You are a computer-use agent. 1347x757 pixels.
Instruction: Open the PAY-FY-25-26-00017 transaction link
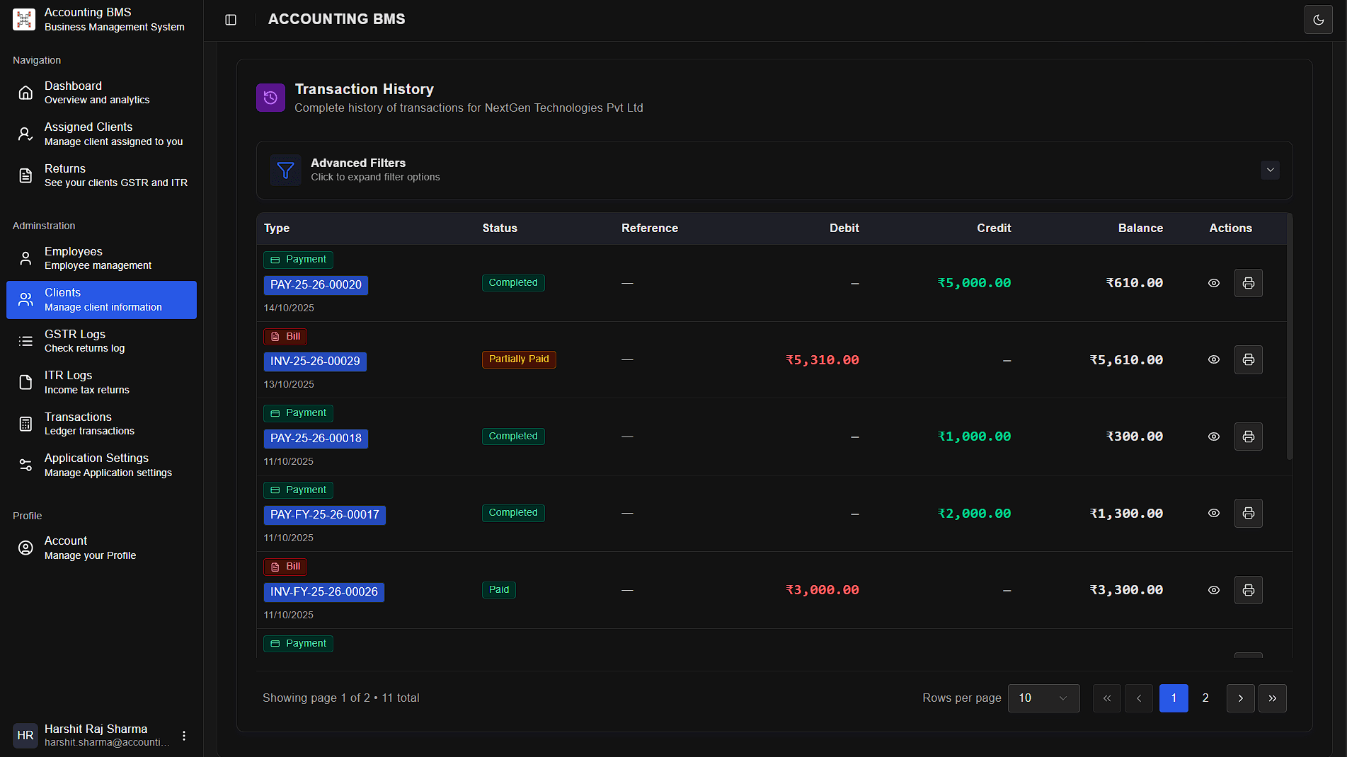coord(324,515)
